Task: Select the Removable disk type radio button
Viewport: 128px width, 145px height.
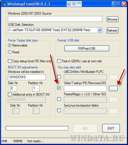Action: (x=10, y=45)
